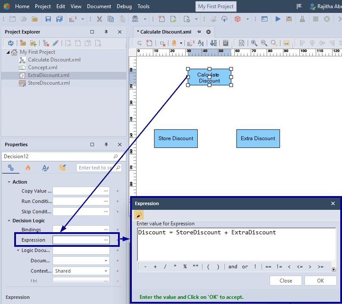
Task: Click the expression text area
Action: 236,244
